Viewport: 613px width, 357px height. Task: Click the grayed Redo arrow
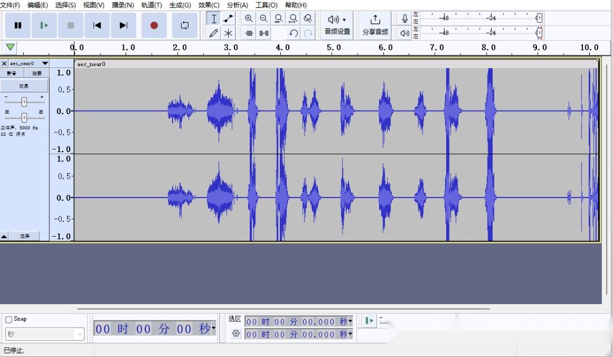308,33
